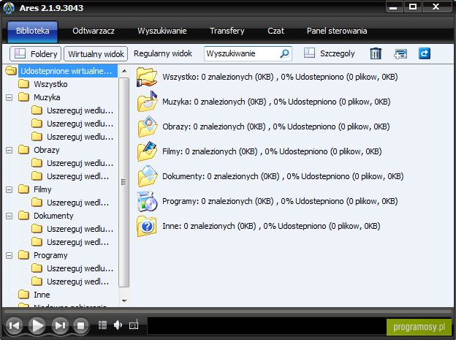The height and width of the screenshot is (340, 456).
Task: Click the playback seek bar above controls
Action: point(227,311)
